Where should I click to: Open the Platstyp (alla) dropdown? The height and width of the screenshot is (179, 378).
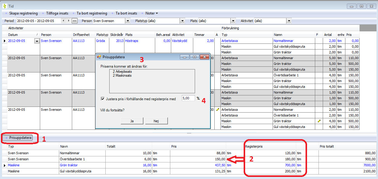182,21
